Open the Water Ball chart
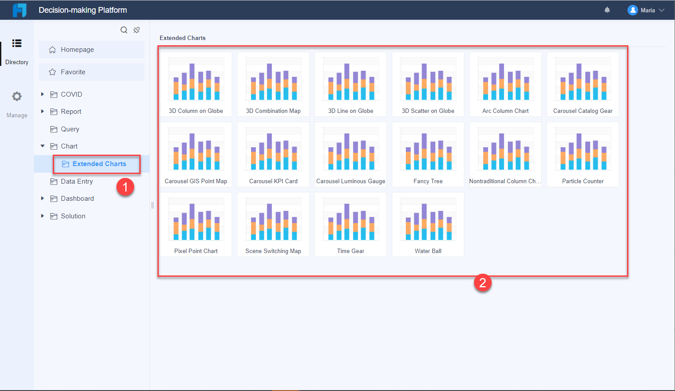Screen dimensions: 675x391 click(x=428, y=224)
